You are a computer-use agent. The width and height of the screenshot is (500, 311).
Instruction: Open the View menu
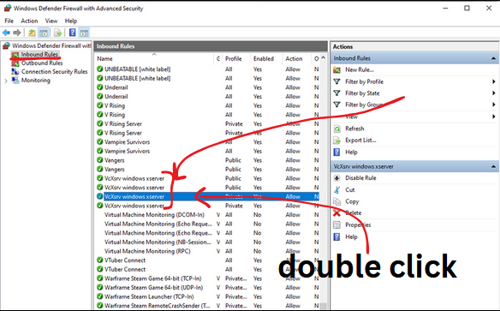click(51, 21)
